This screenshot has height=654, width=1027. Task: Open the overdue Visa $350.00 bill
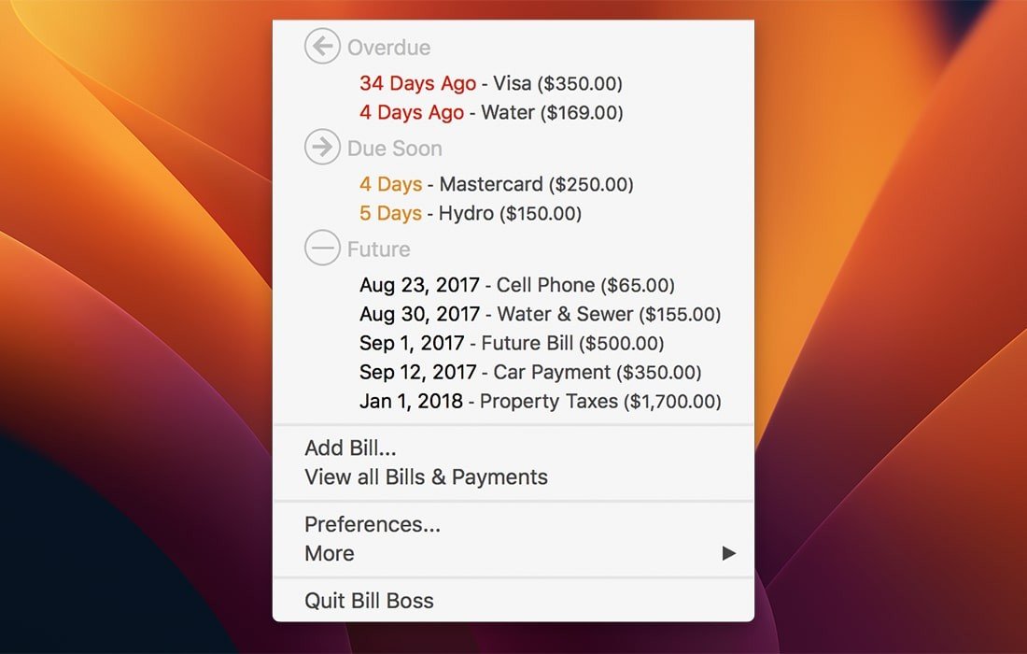490,83
